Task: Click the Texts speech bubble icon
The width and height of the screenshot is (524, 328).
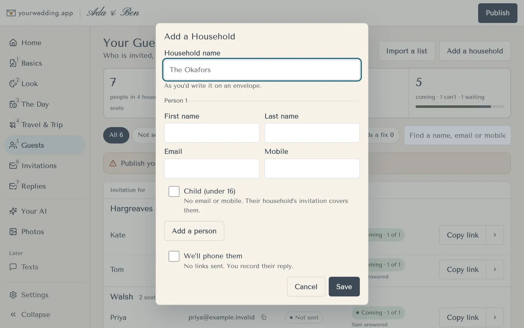Action: [13, 267]
